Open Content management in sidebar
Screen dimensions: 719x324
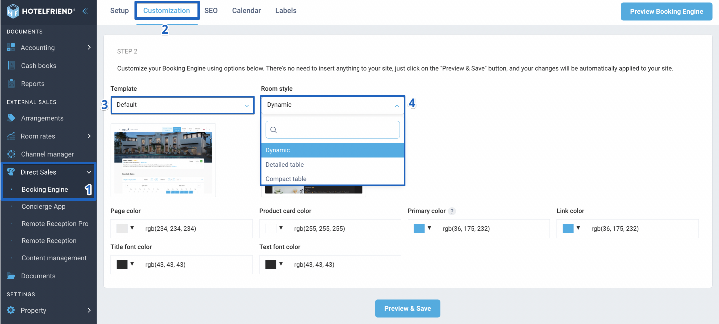coord(54,258)
